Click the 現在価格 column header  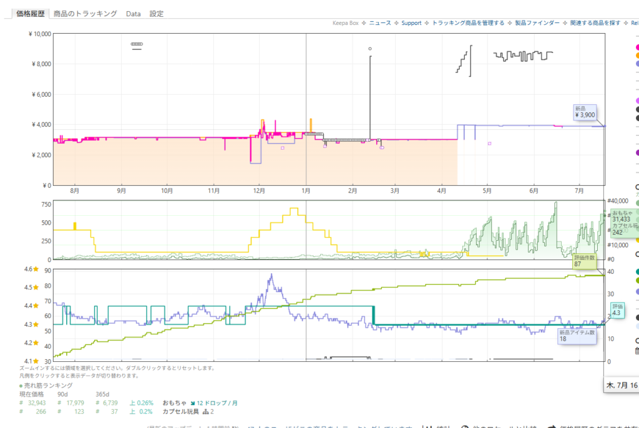pos(31,394)
